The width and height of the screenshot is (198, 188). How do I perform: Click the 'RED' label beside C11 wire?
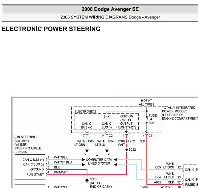pyautogui.click(x=142, y=141)
